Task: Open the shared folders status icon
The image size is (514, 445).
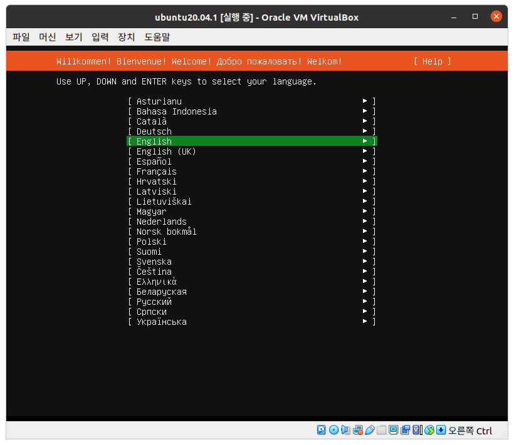Action: coord(381,430)
